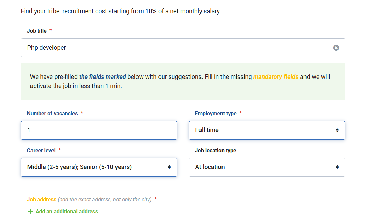Image resolution: width=380 pixels, height=219 pixels.
Task: Click the fields marked highlighted text
Action: pos(103,77)
